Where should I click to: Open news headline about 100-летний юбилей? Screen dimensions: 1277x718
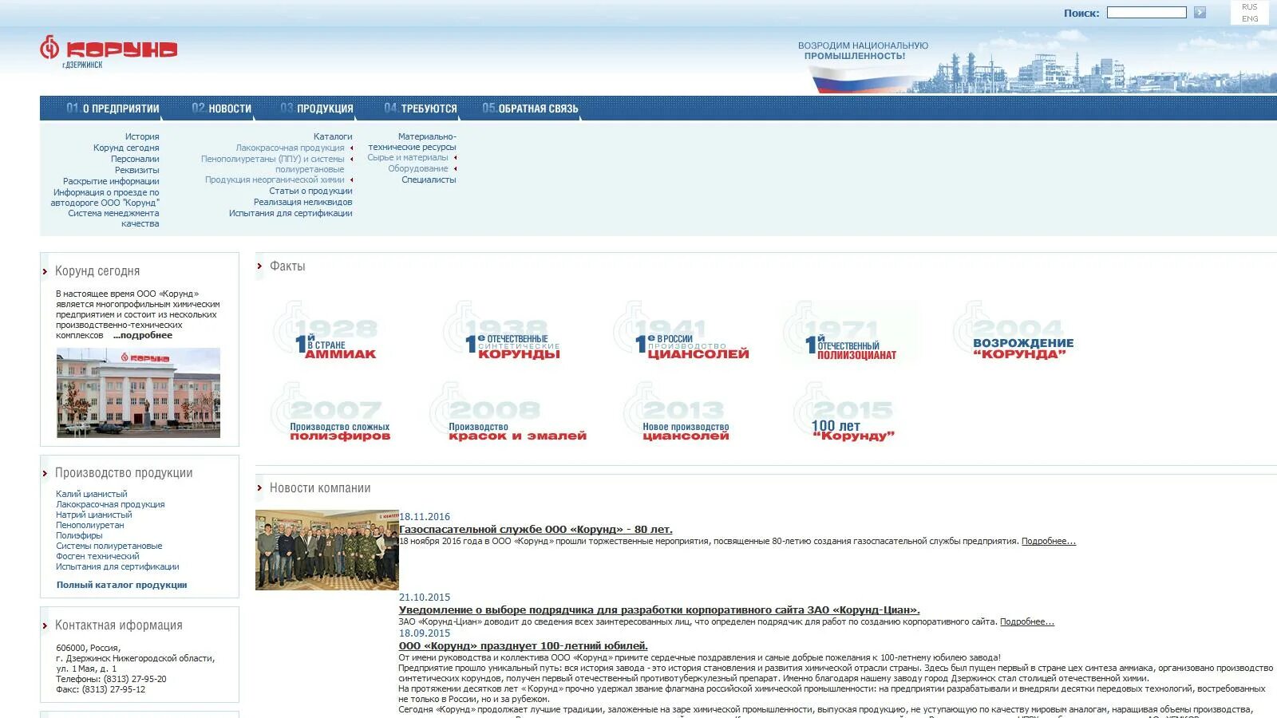coord(524,646)
